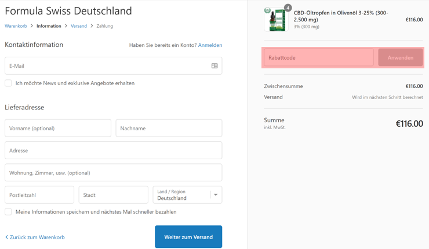Click the Weiter zum Versand button
This screenshot has height=249, width=429.
tap(188, 237)
